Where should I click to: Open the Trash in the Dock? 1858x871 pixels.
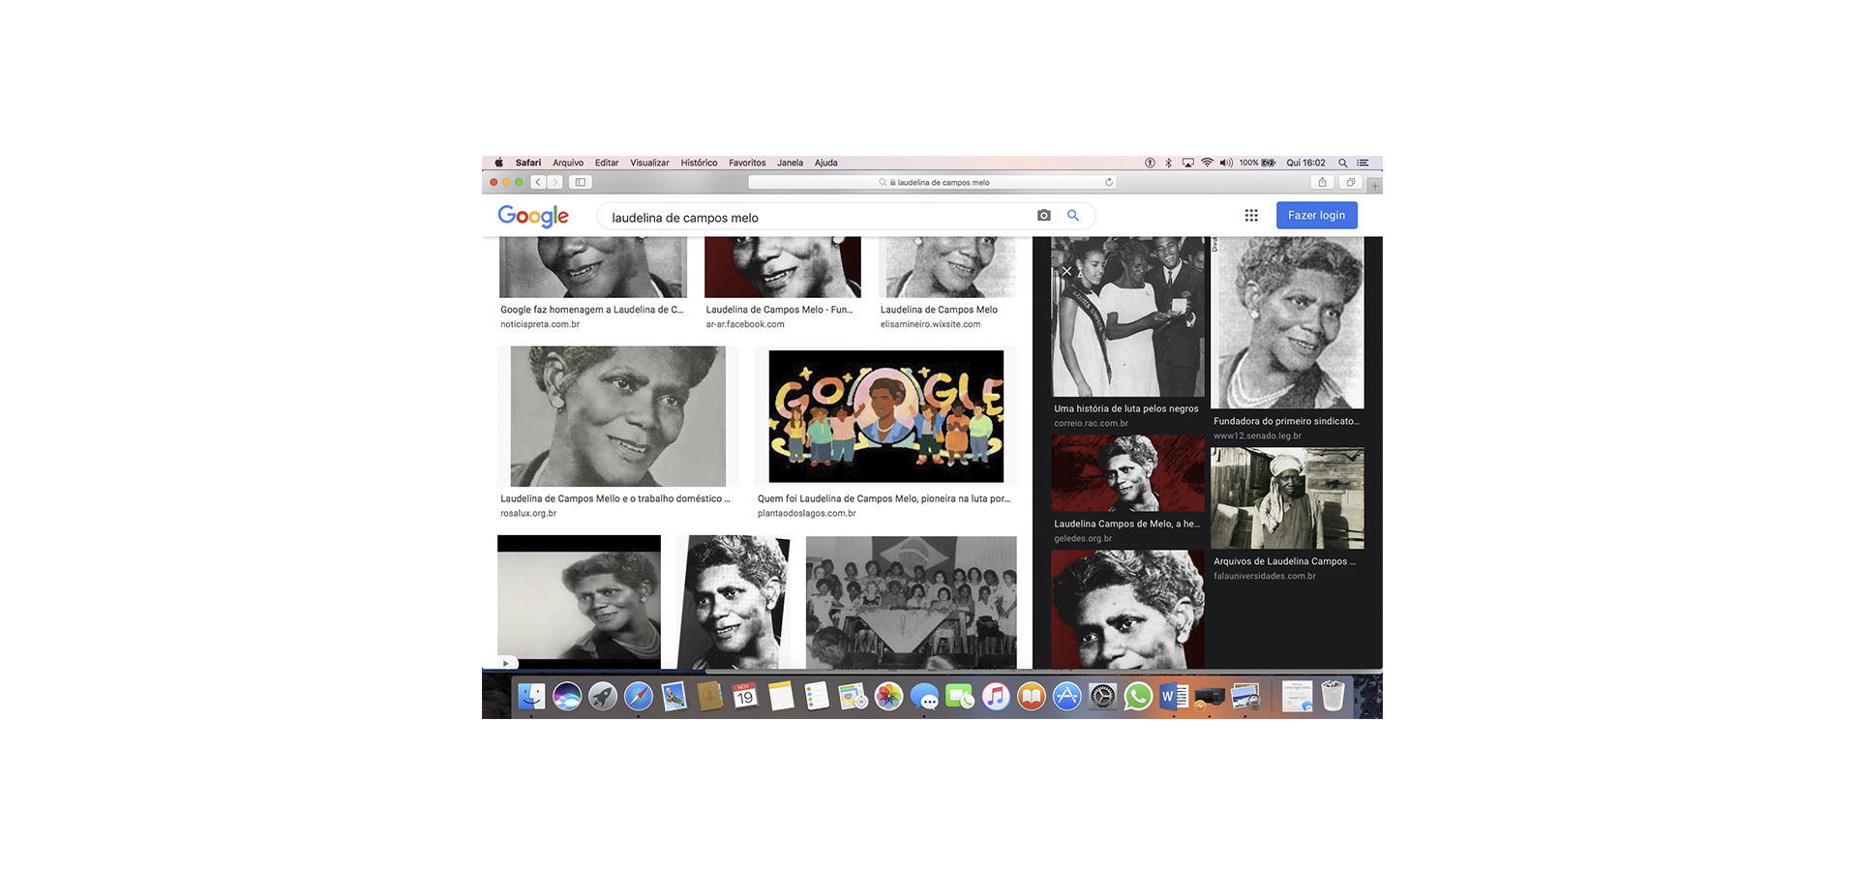tap(1333, 696)
